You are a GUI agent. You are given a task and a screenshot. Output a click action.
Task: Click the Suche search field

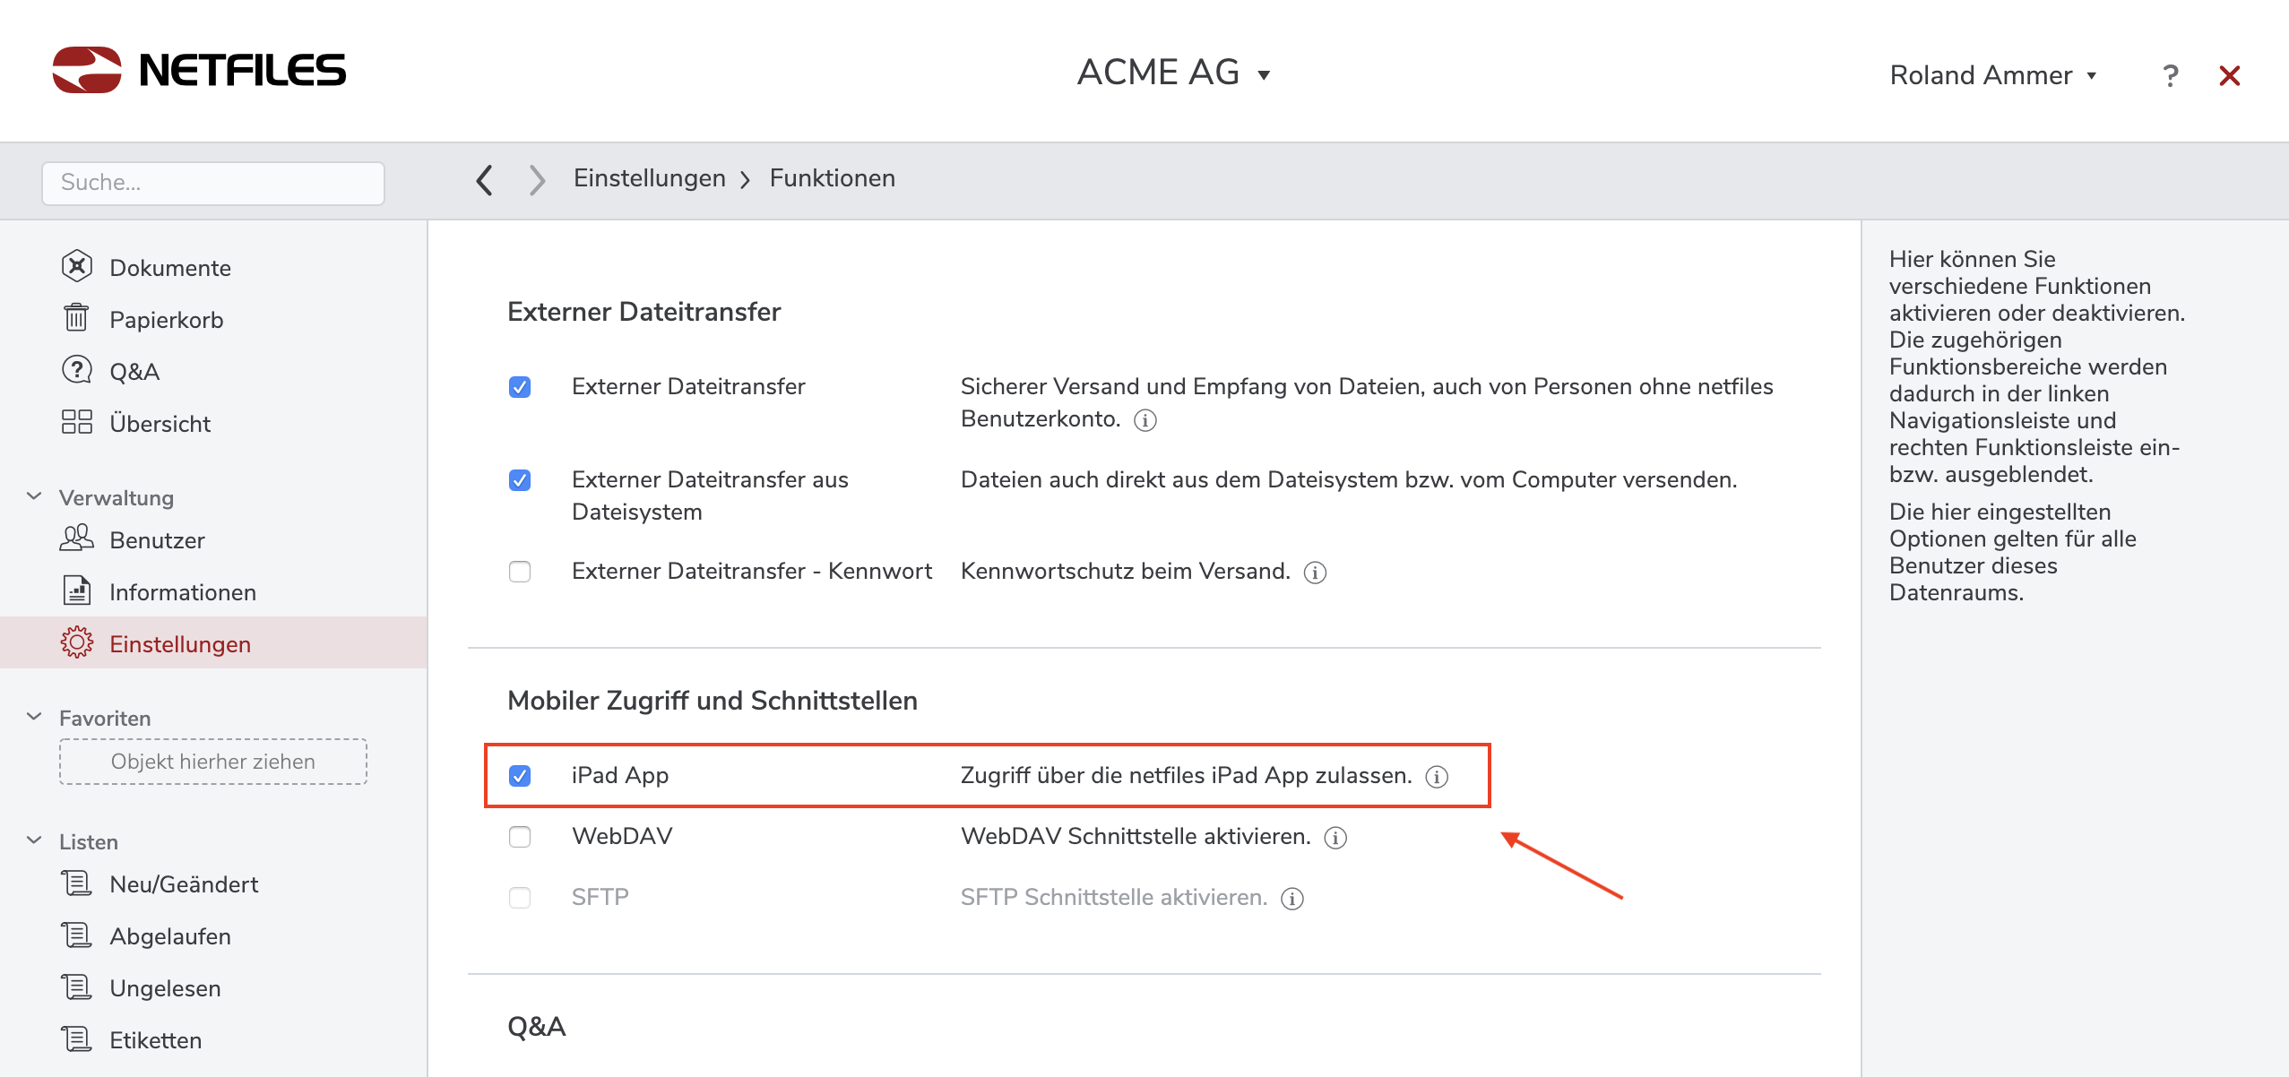[213, 183]
